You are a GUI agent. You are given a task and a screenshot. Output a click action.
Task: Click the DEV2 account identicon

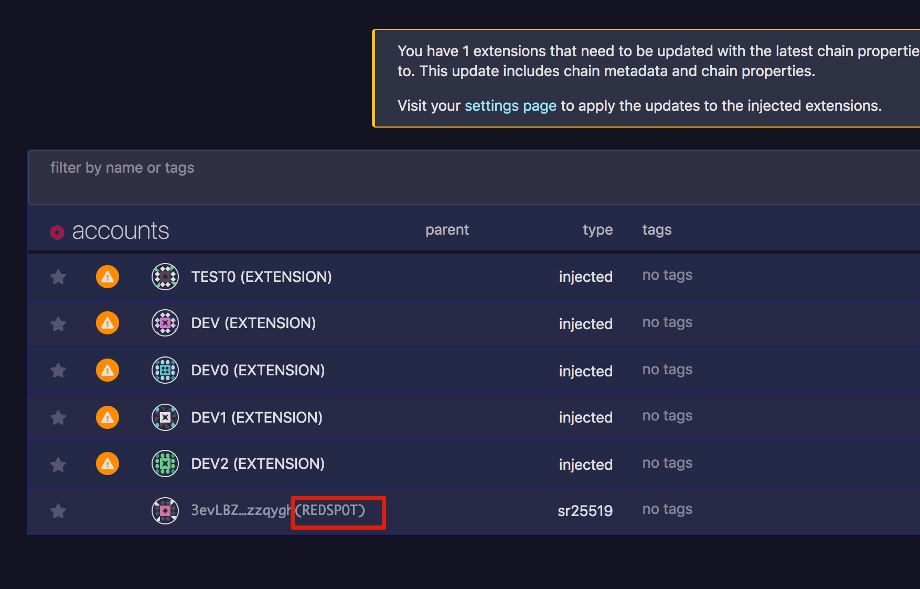click(165, 464)
